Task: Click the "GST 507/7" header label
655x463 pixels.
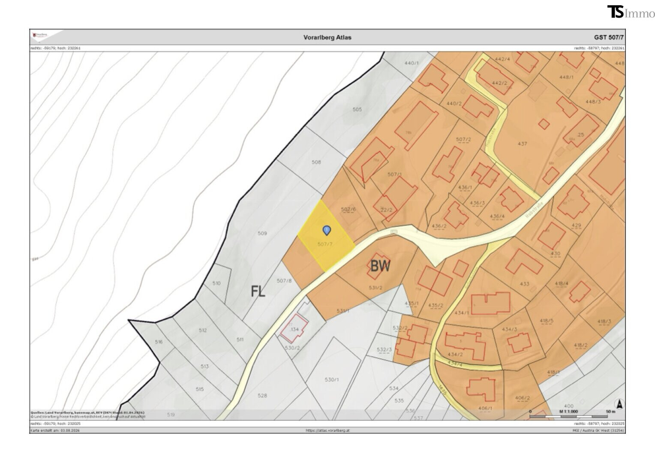Action: click(x=608, y=37)
